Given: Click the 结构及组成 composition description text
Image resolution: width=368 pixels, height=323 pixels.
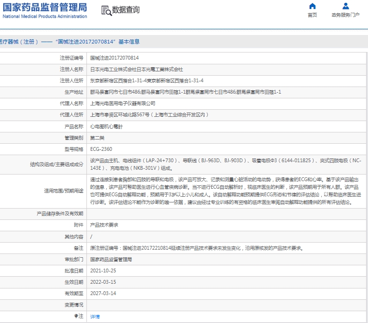Looking at the screenshot, I should tap(225, 164).
